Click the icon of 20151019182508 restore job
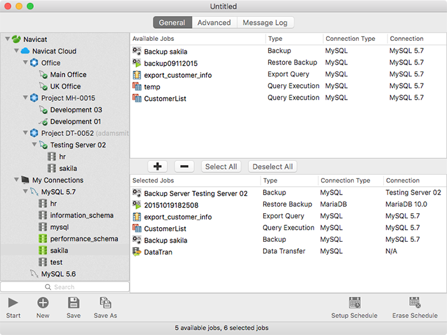The image size is (447, 335). click(x=137, y=205)
